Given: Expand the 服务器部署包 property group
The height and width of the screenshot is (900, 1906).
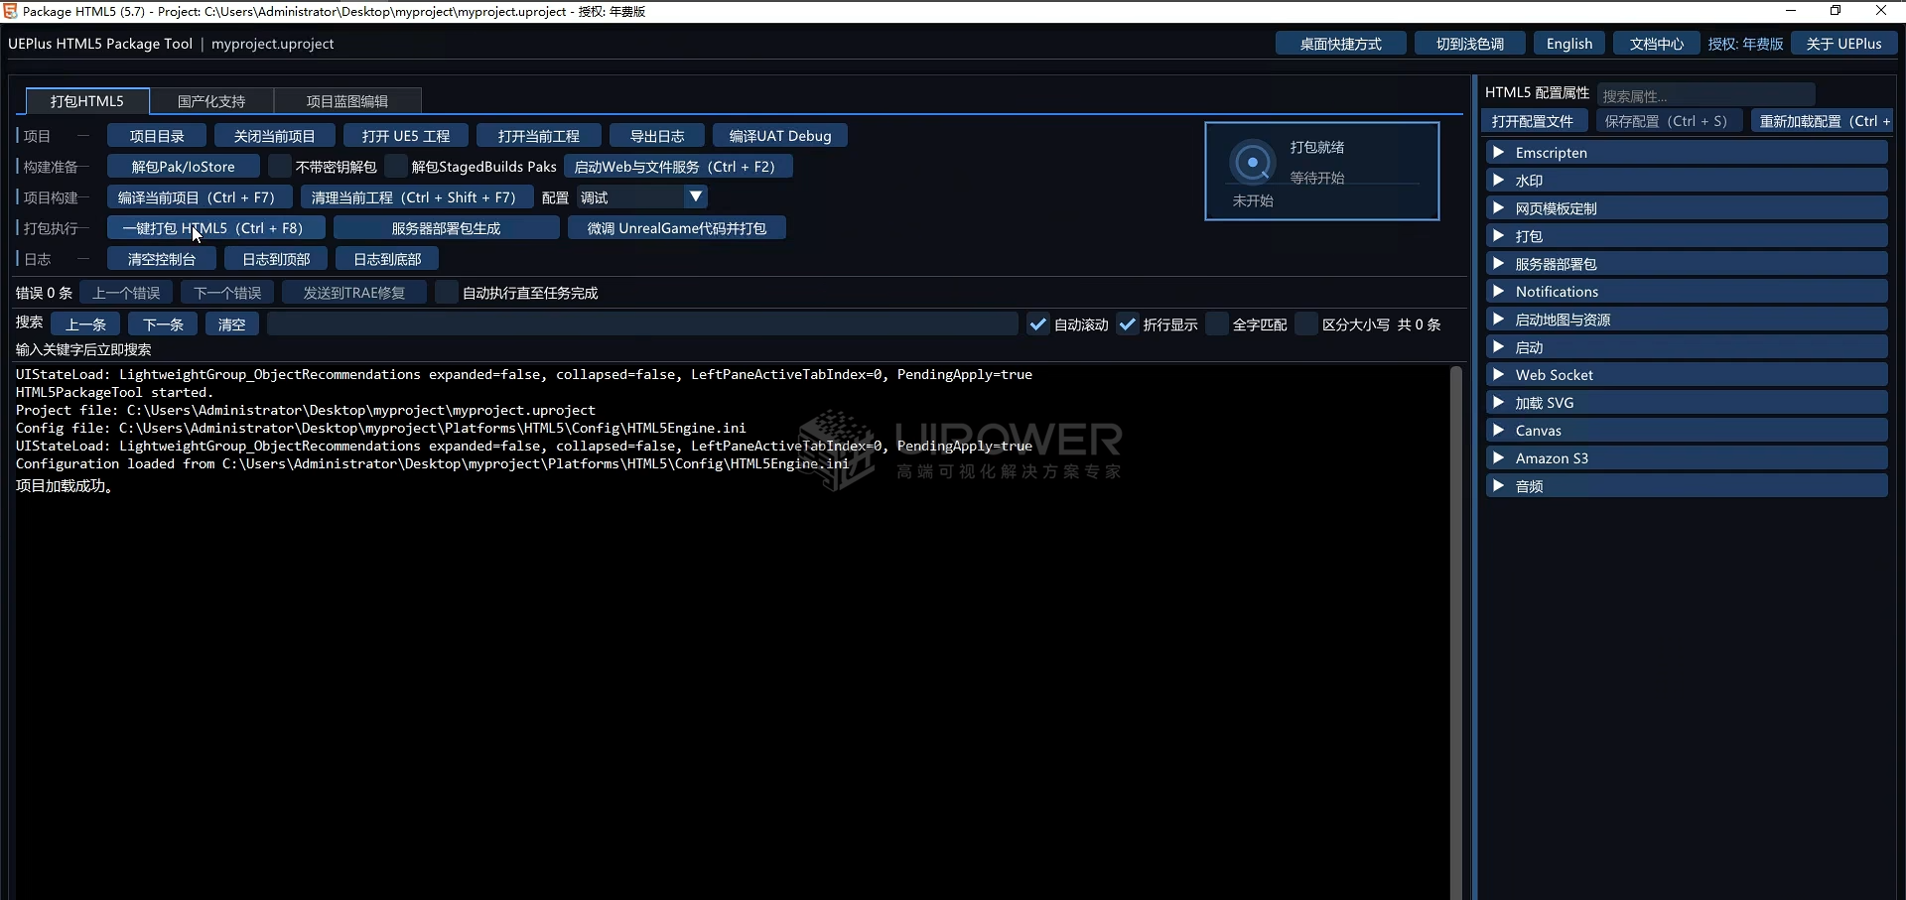Looking at the screenshot, I should (x=1686, y=263).
